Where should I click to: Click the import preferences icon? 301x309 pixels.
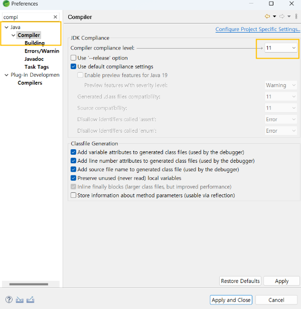tap(20, 300)
